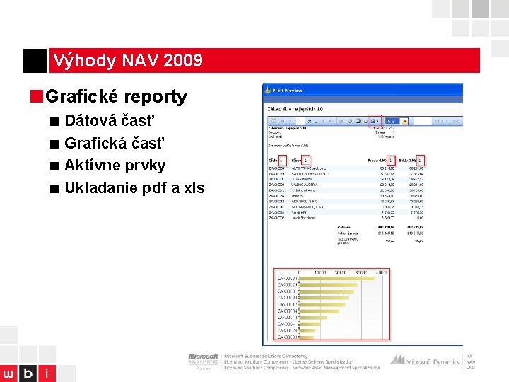The width and height of the screenshot is (509, 382).
Task: Click the 'Ukladanie pdf a xls' bullet text
Action: point(135,187)
